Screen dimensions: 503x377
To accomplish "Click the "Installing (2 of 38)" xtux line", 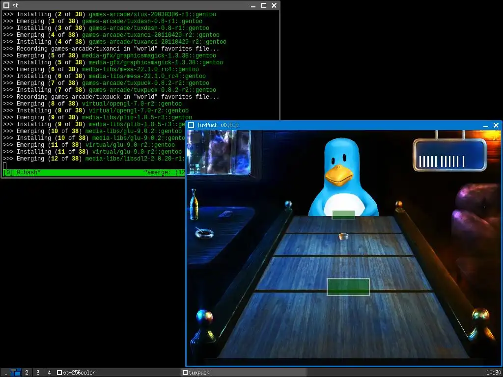I will (110, 14).
